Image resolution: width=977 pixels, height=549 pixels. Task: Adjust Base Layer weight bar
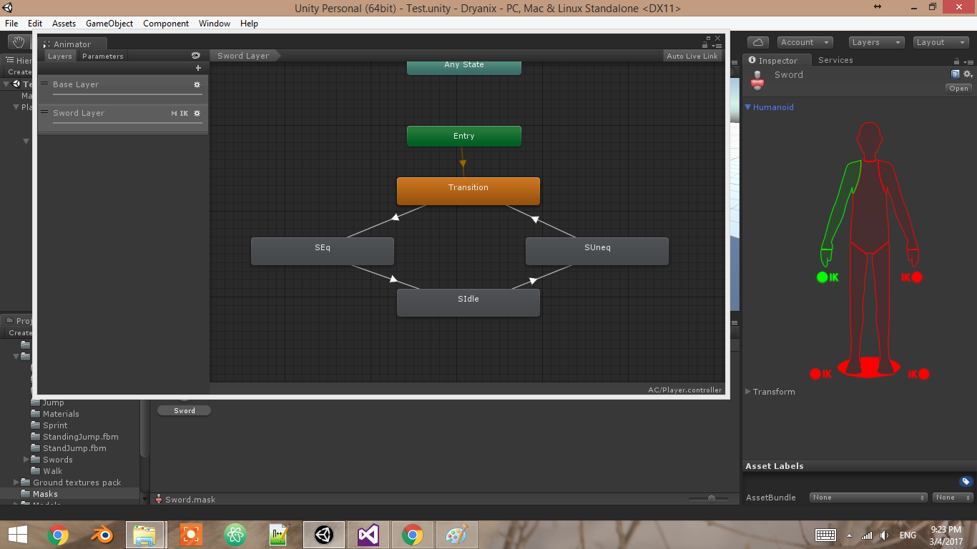coord(127,94)
